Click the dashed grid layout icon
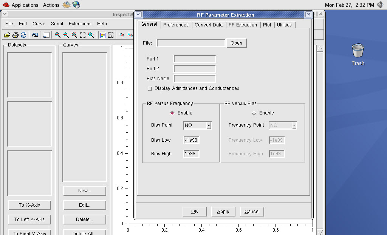The width and height of the screenshot is (387, 235). [x=111, y=35]
